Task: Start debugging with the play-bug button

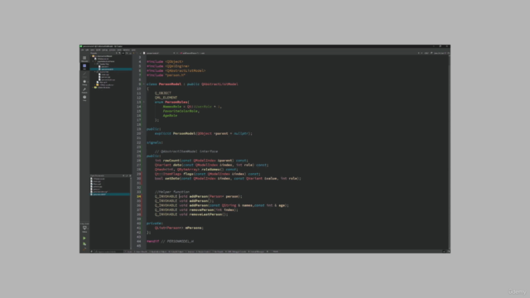Action: pyautogui.click(x=84, y=243)
